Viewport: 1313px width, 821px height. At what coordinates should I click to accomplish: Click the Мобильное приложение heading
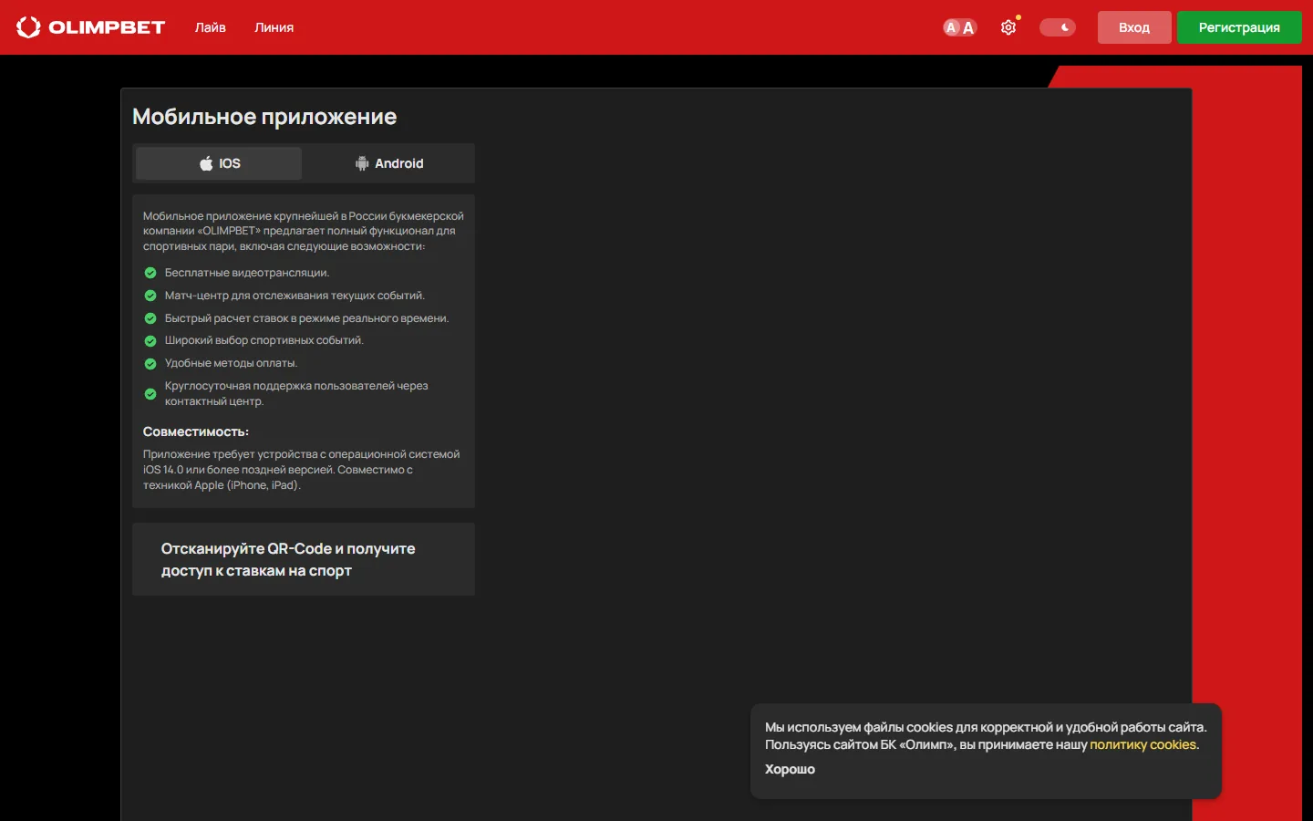point(264,117)
